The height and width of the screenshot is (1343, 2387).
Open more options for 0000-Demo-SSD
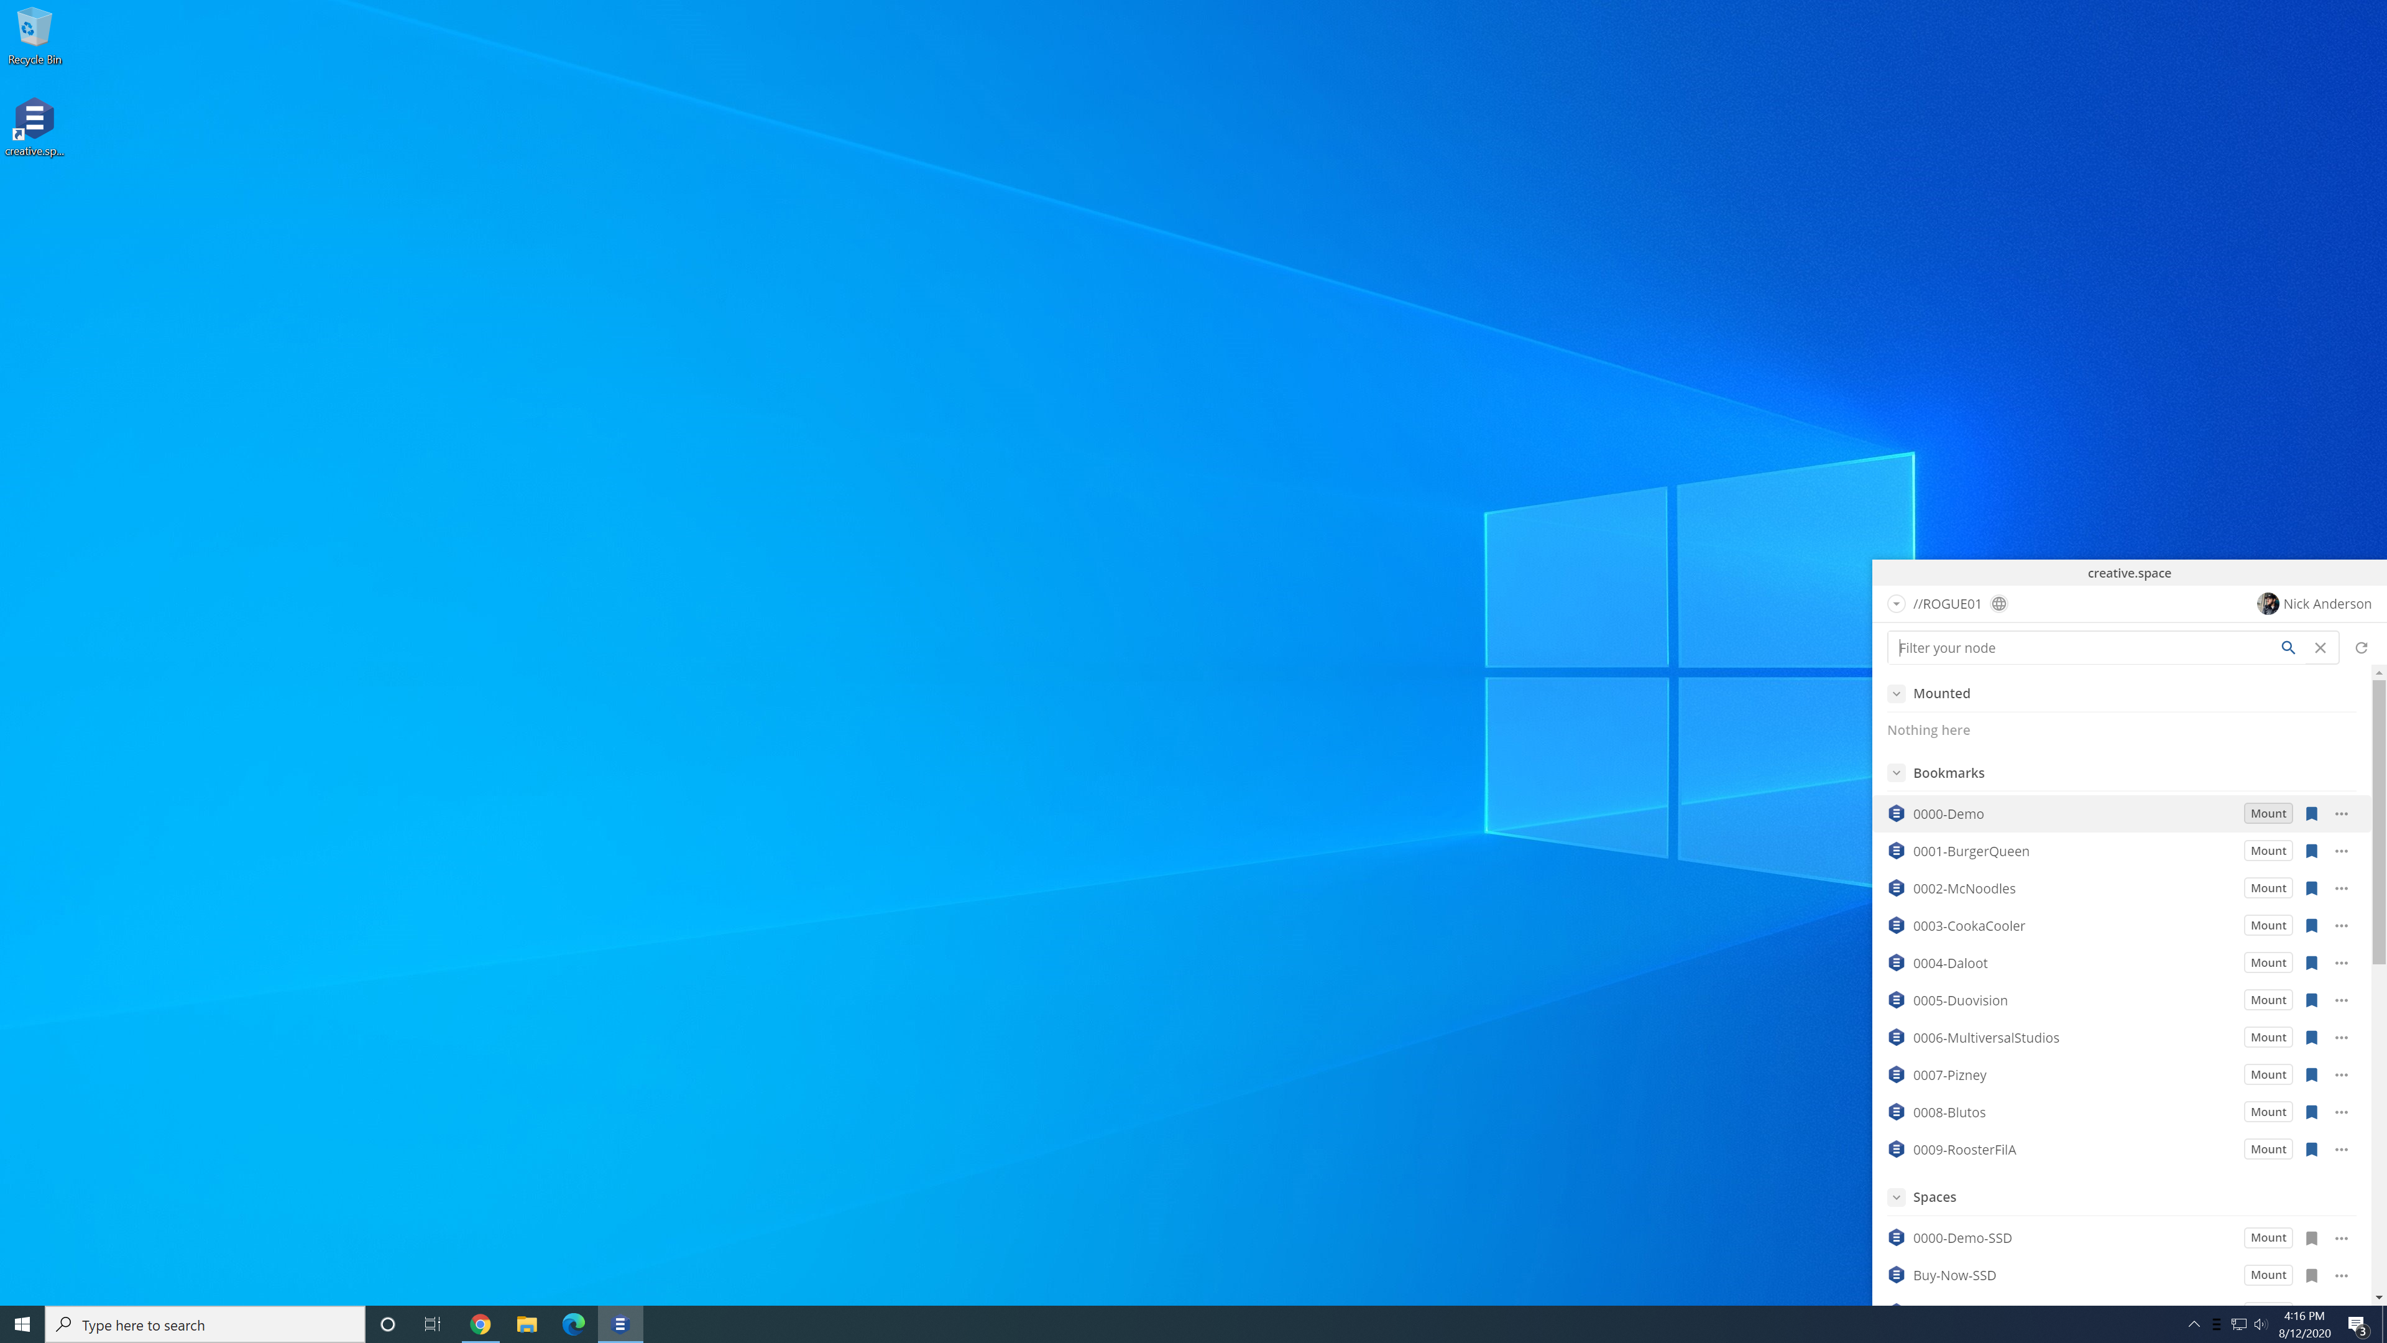click(2342, 1239)
